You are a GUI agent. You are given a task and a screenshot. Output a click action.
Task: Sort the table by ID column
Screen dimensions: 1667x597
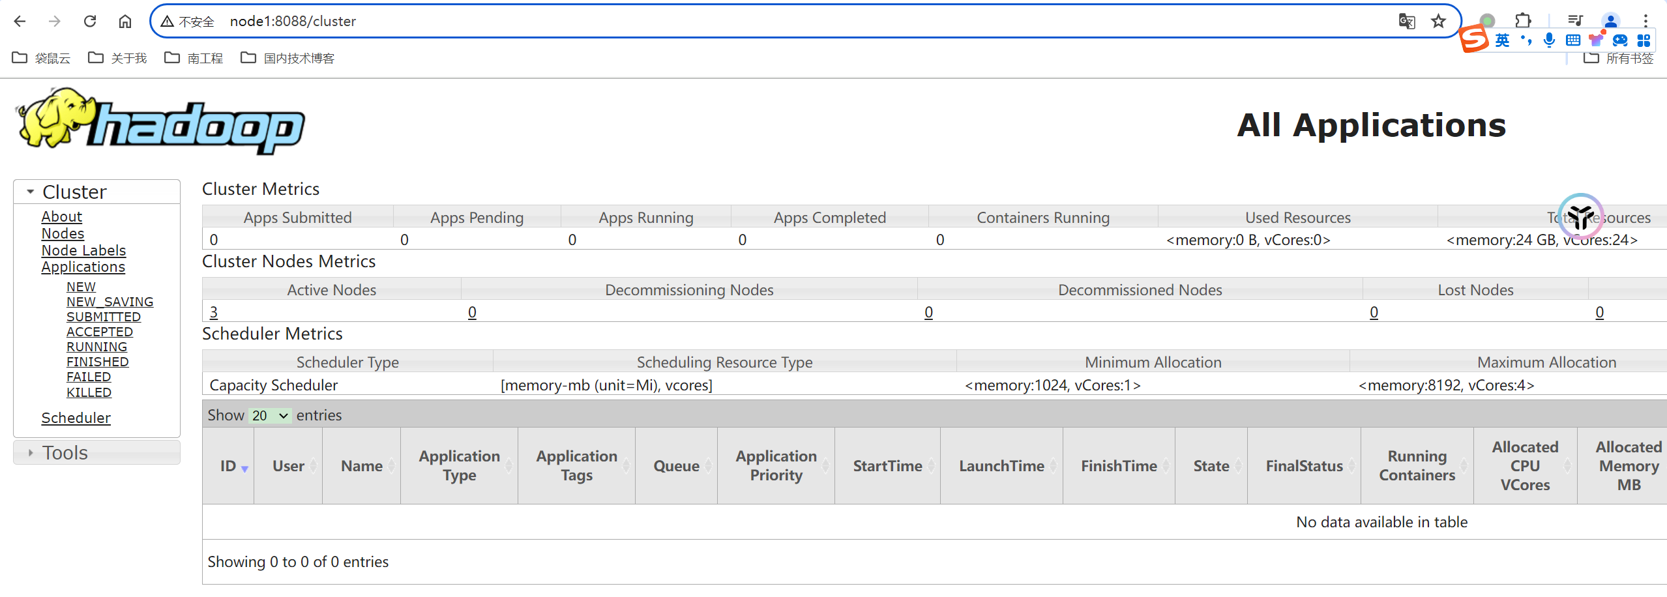pyautogui.click(x=228, y=466)
